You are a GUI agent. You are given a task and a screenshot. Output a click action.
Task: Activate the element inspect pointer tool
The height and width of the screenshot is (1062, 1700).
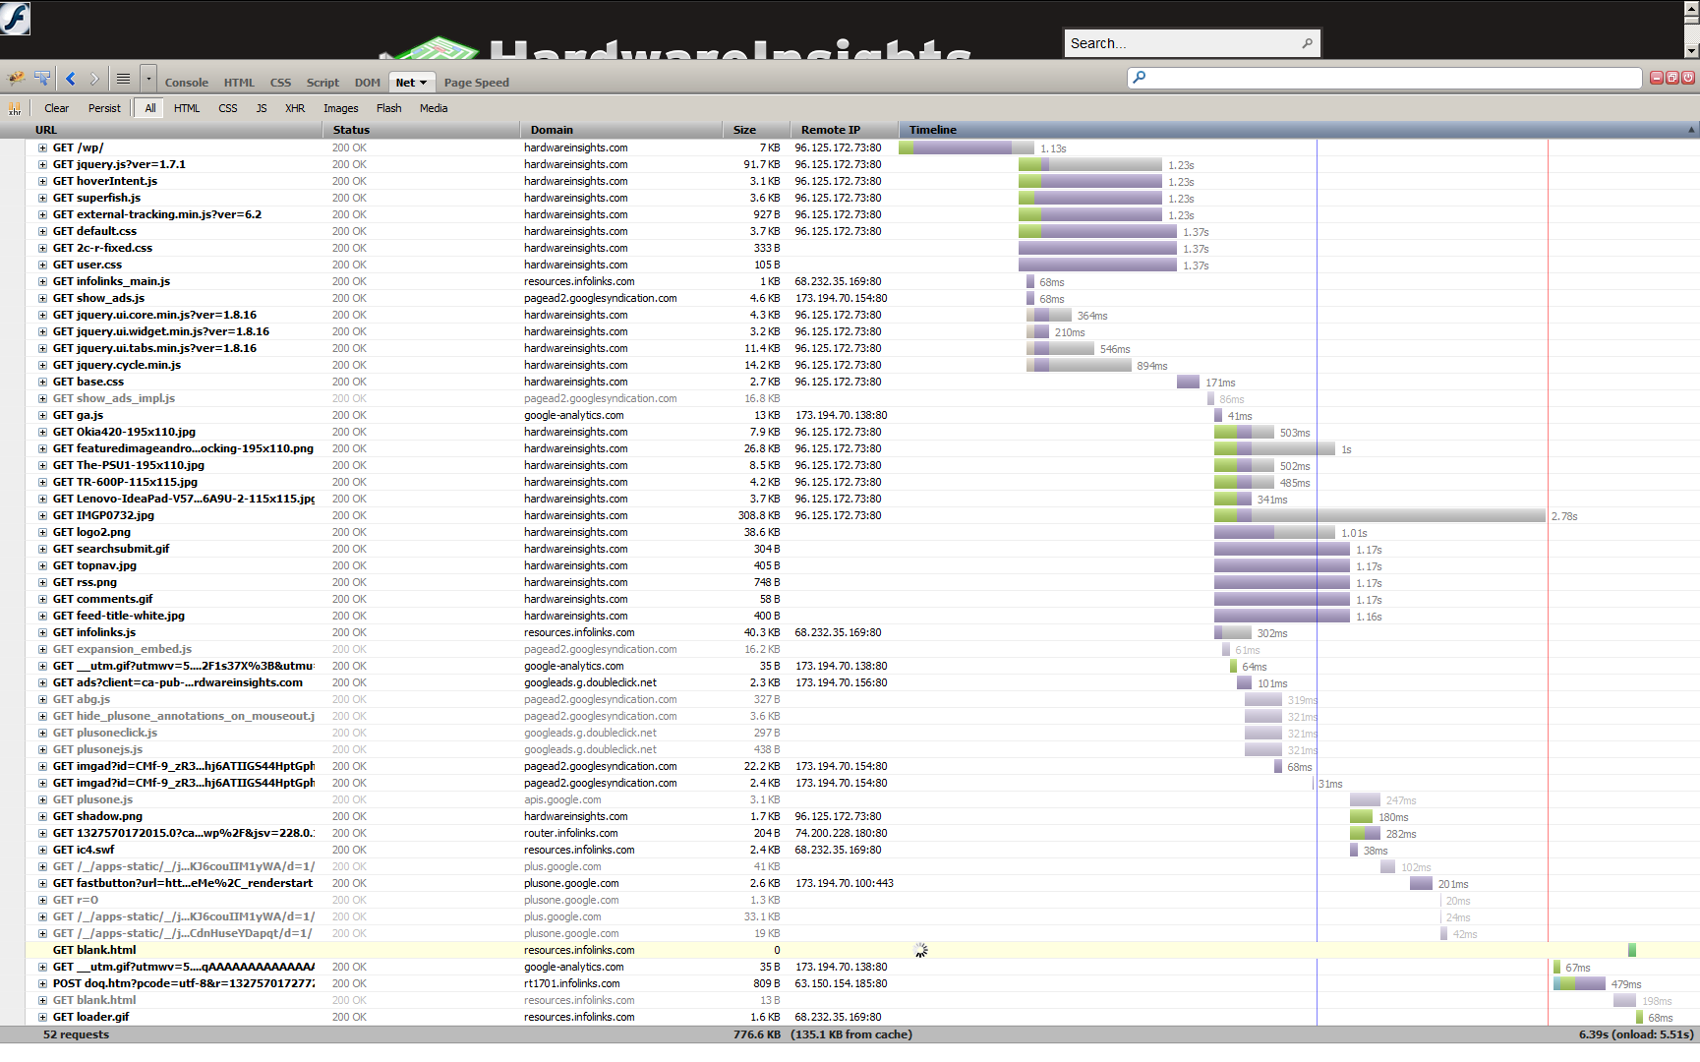pos(42,79)
